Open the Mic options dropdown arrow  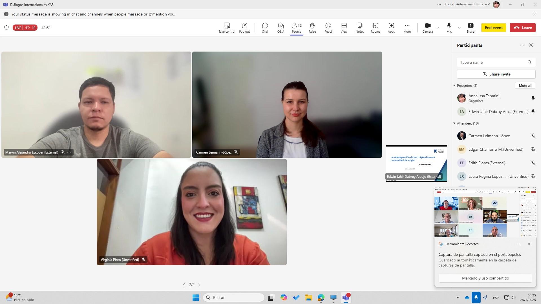tap(459, 28)
